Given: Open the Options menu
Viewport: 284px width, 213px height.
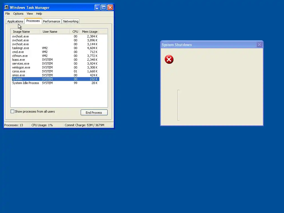Looking at the screenshot, I should coord(18,14).
